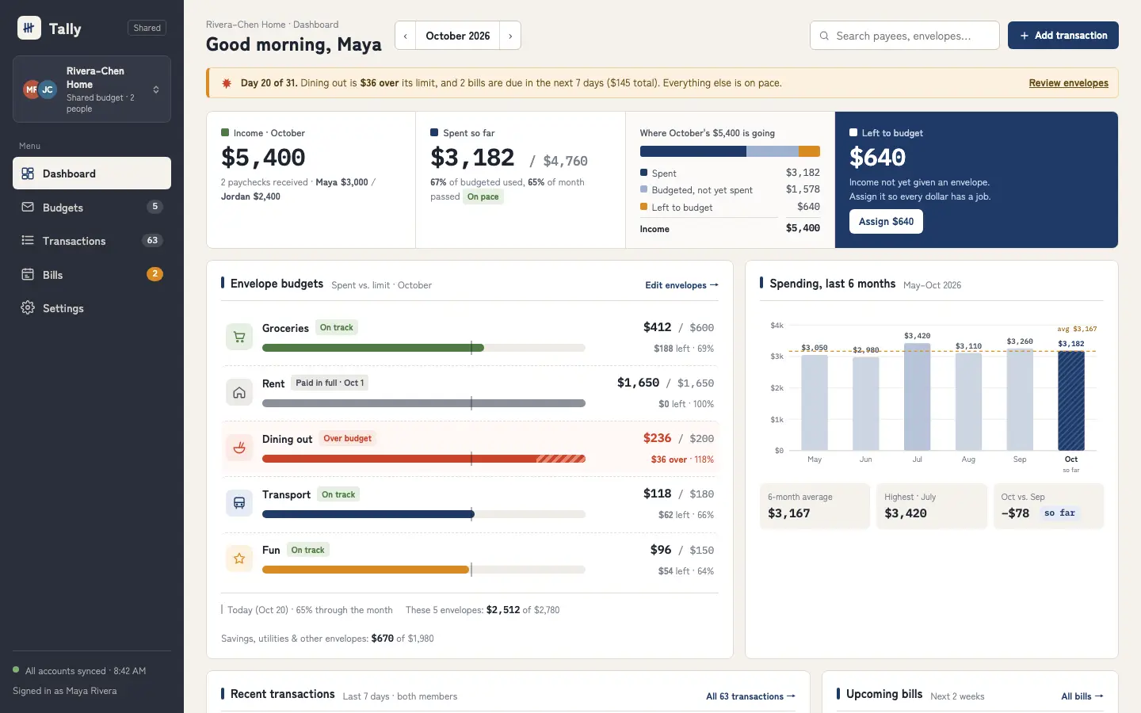Viewport: 1141px width, 713px height.
Task: Open the Bills menu item
Action: pos(92,275)
